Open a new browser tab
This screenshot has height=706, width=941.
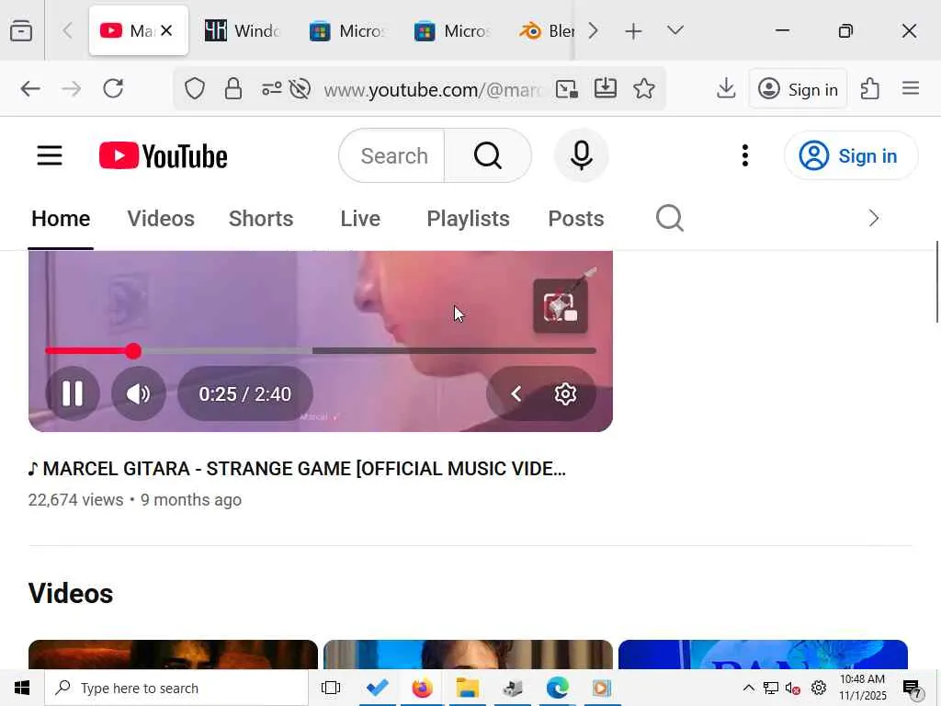(633, 30)
